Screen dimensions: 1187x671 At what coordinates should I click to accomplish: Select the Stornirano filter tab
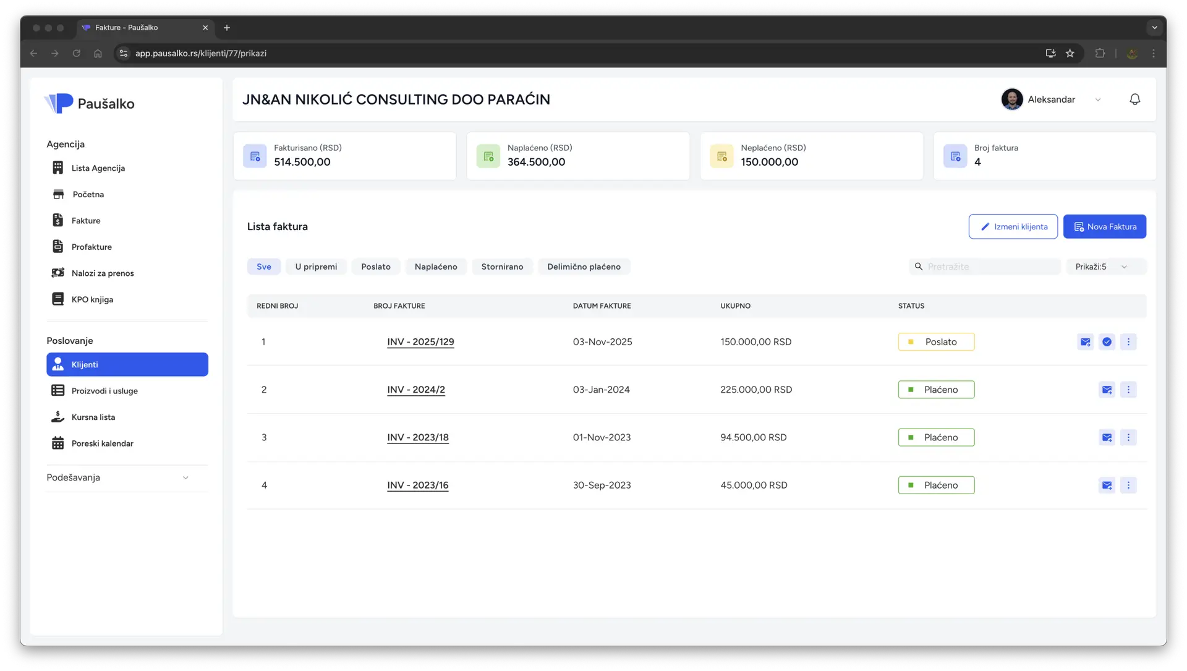502,267
